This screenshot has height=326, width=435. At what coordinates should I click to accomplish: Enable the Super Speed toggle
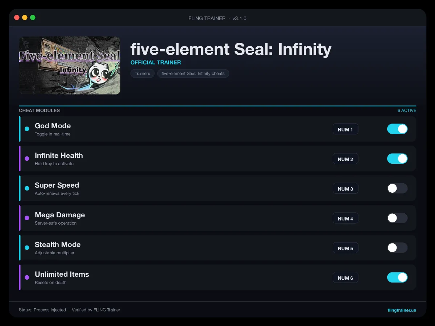click(397, 188)
